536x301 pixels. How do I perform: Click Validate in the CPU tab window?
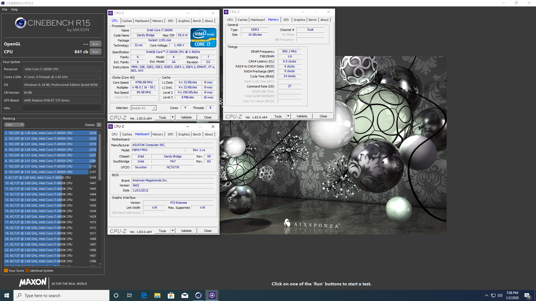pos(186,117)
